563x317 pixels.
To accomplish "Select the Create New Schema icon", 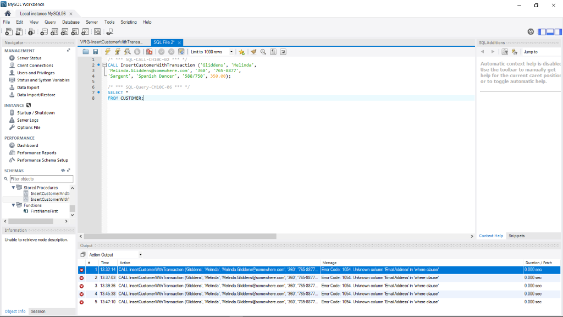I will point(43,31).
